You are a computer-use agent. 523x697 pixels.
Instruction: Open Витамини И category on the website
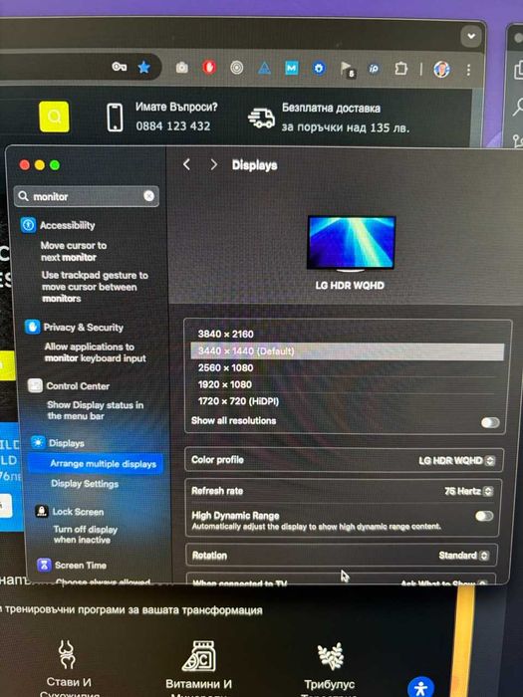(x=198, y=667)
